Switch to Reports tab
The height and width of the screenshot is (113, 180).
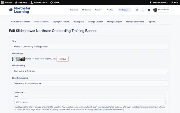coord(151,22)
